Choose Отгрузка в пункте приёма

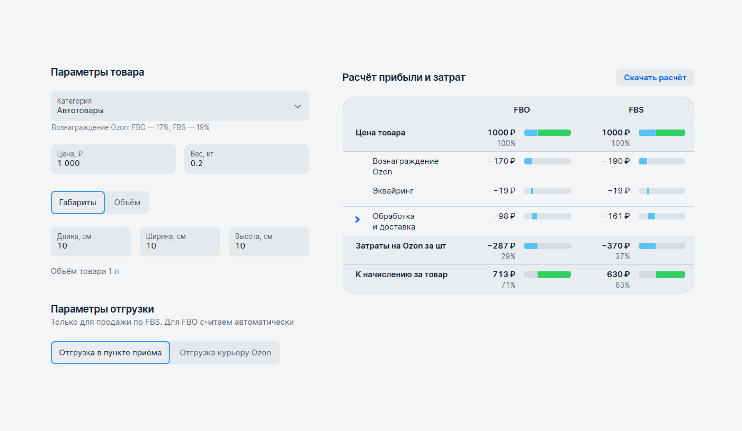click(x=110, y=353)
